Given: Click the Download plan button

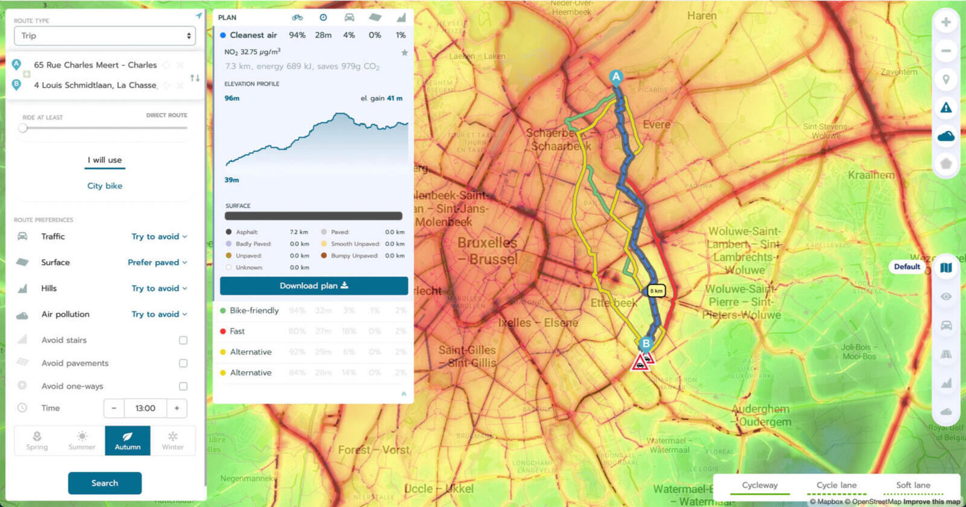Looking at the screenshot, I should 314,286.
